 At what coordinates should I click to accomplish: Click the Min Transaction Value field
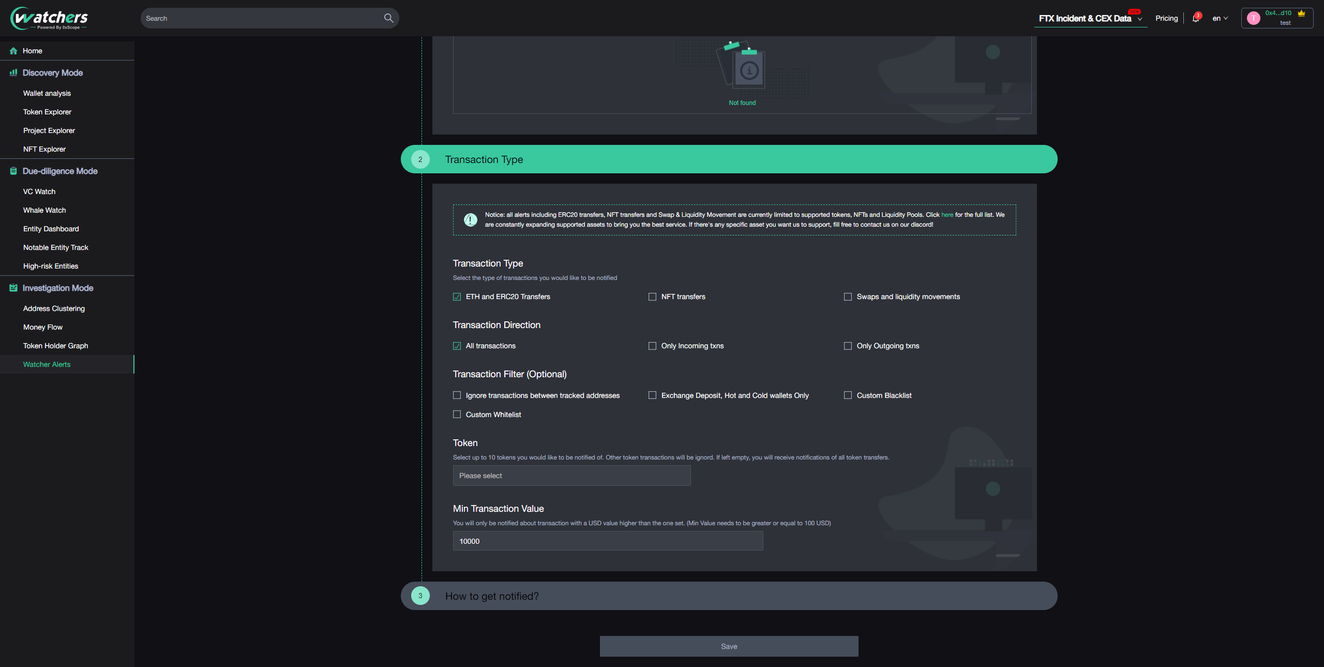tap(608, 541)
